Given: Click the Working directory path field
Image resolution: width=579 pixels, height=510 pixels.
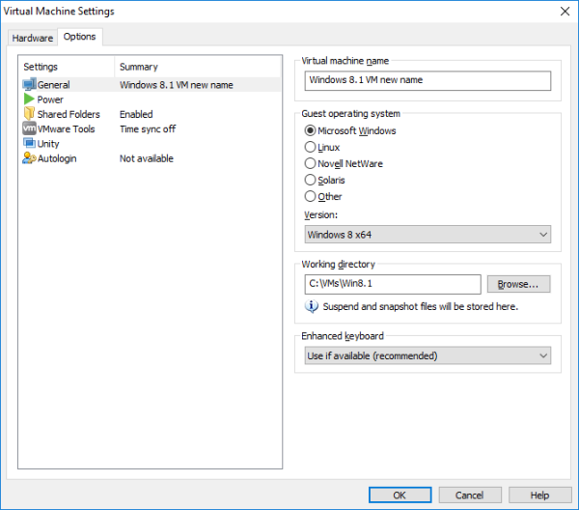Looking at the screenshot, I should click(393, 284).
